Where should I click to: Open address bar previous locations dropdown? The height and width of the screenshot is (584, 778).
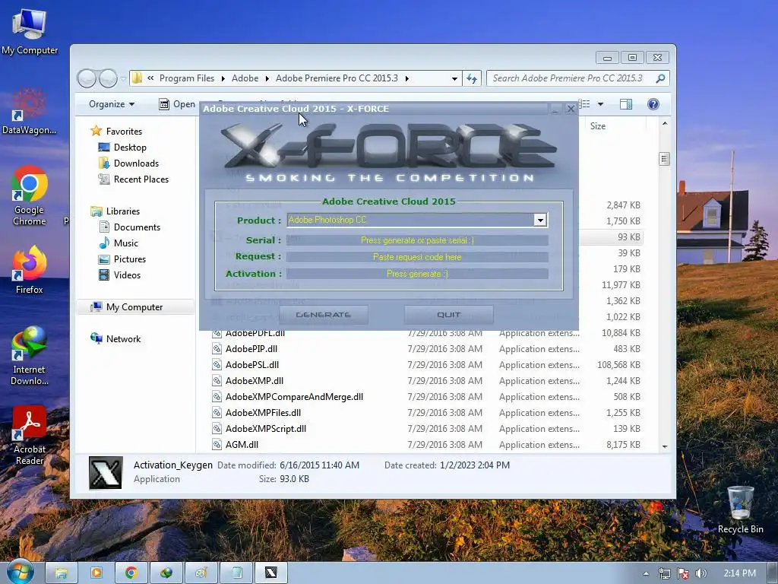click(x=454, y=78)
